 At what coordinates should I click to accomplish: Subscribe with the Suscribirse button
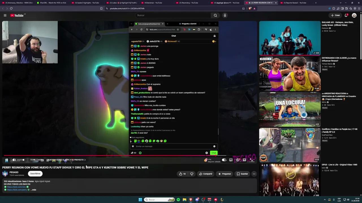click(35, 174)
